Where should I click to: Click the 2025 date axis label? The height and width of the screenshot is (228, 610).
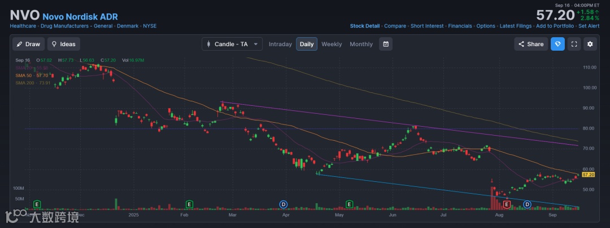coord(133,214)
